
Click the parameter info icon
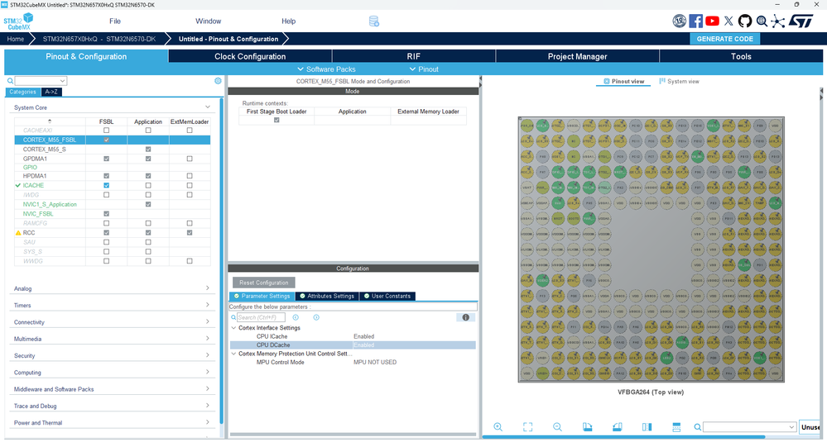tap(466, 317)
